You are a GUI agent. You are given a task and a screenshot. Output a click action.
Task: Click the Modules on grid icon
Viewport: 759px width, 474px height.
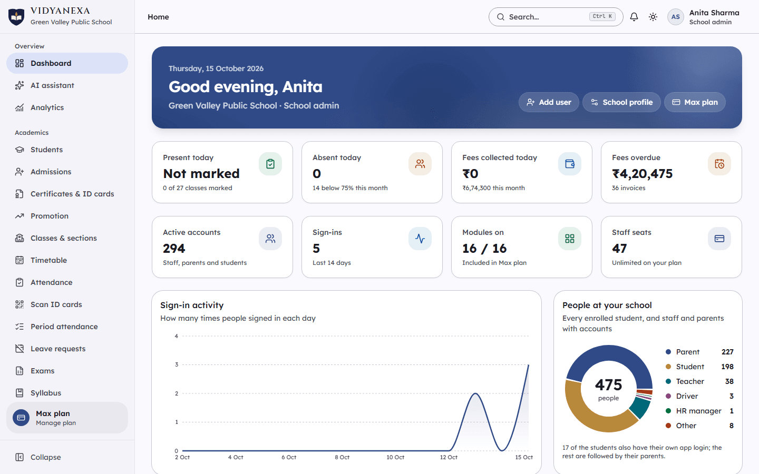click(x=570, y=239)
